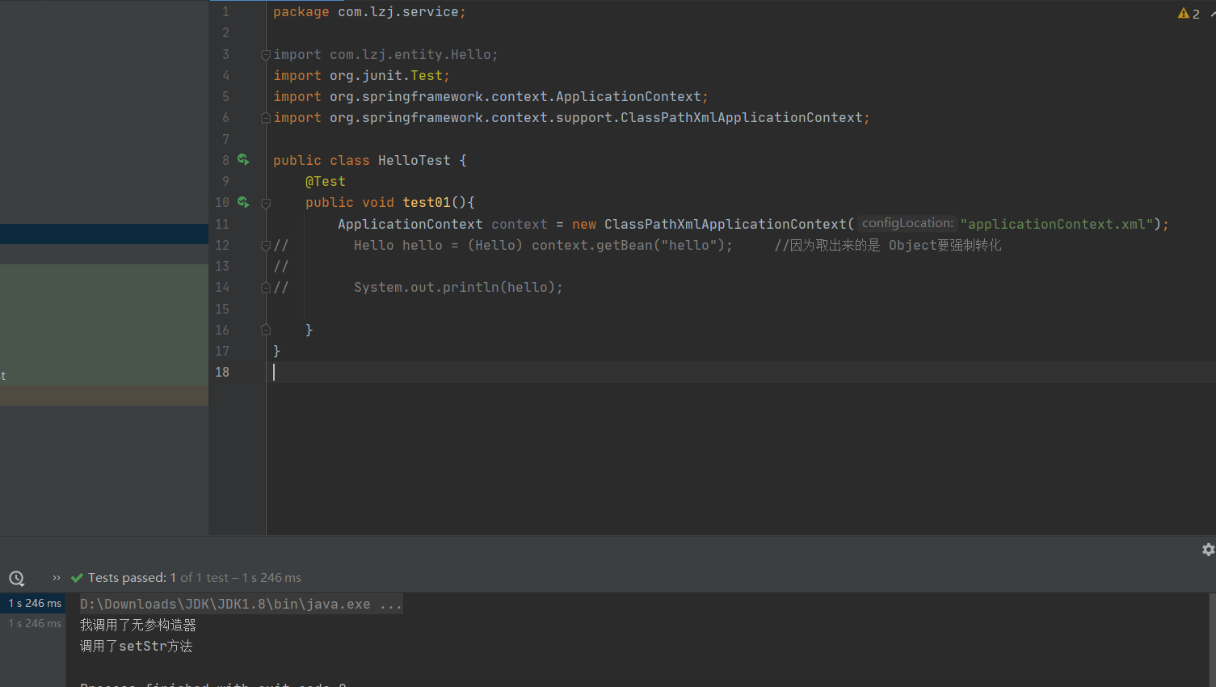Viewport: 1216px width, 687px height.
Task: Click the 'Tests passed: 1' status text
Action: click(132, 578)
